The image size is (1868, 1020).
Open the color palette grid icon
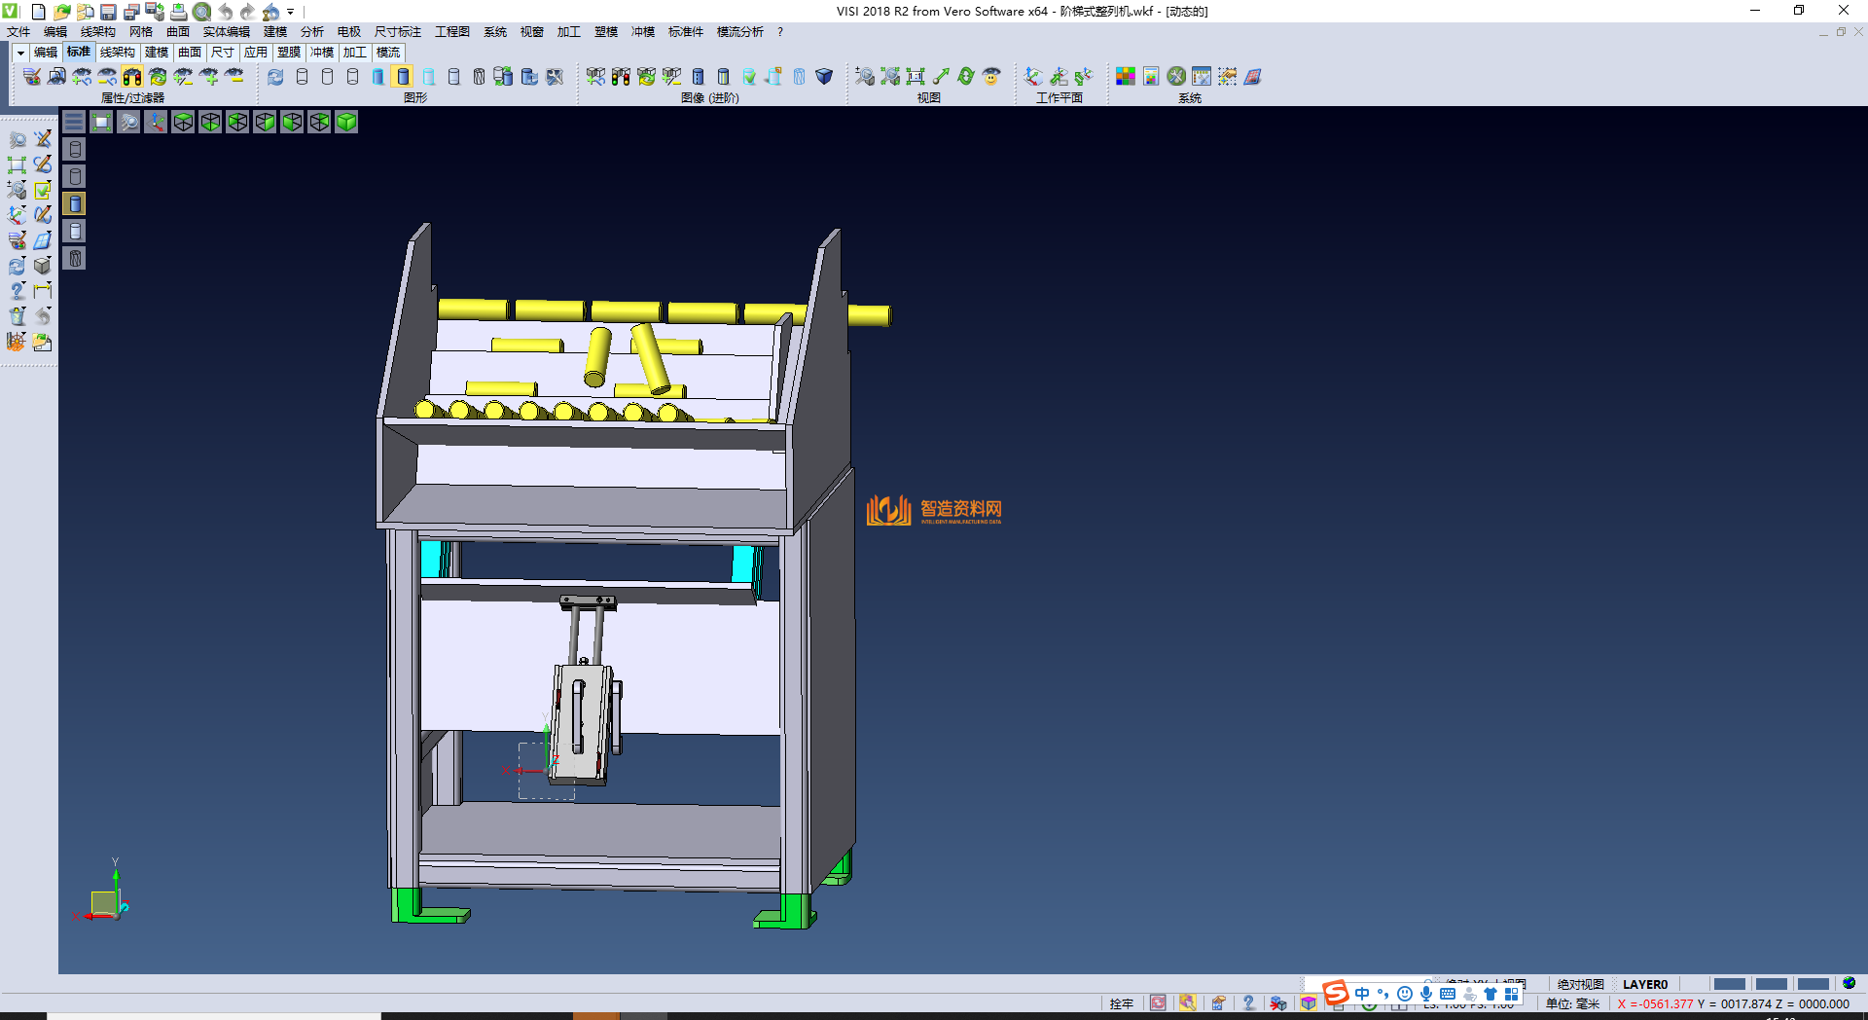point(1126,77)
